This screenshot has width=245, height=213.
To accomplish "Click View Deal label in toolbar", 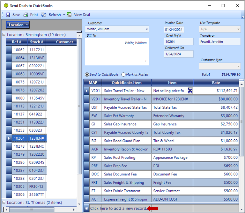I will [x=82, y=15].
